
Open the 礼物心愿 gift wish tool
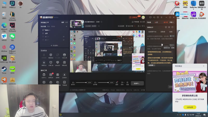(64, 56)
